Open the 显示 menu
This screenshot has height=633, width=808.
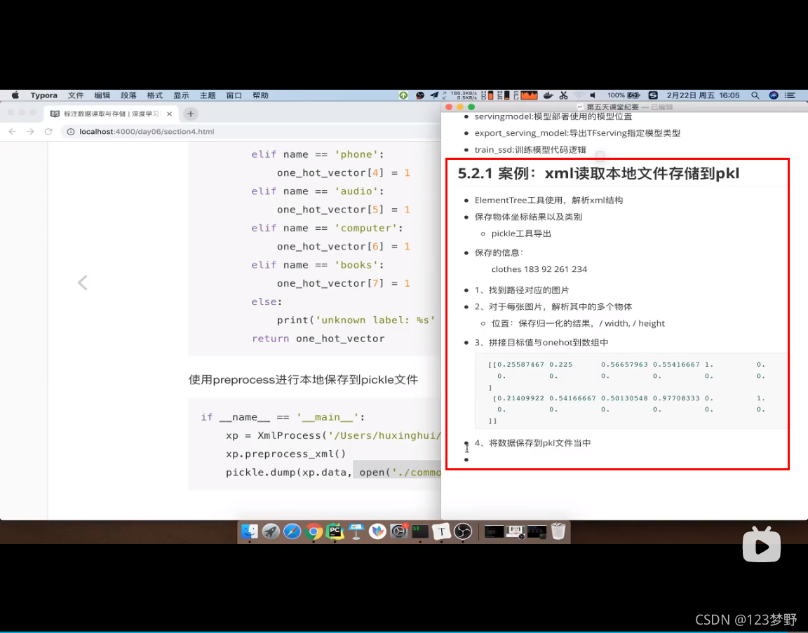(181, 95)
